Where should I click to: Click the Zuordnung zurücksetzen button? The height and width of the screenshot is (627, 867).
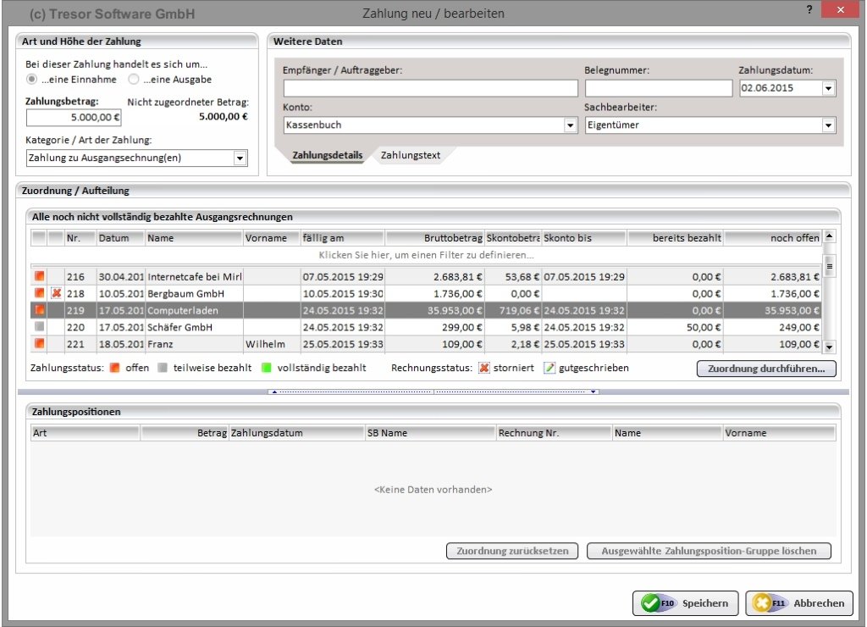click(x=512, y=551)
